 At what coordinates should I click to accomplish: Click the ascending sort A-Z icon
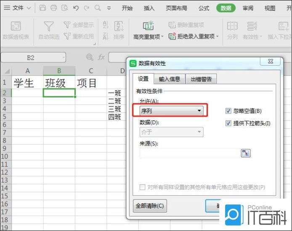(x=106, y=24)
